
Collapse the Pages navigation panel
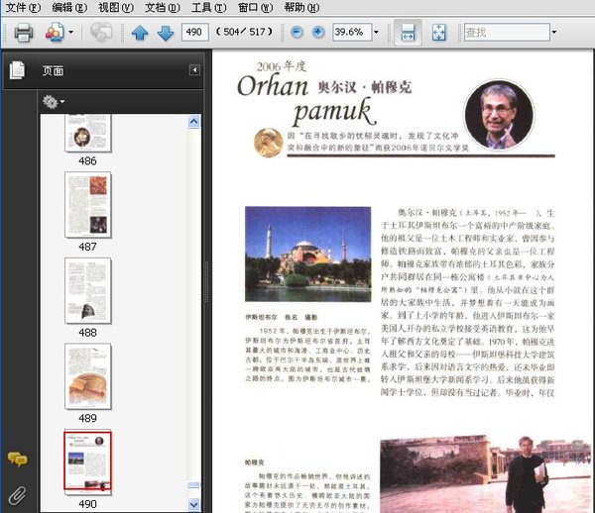(x=194, y=70)
